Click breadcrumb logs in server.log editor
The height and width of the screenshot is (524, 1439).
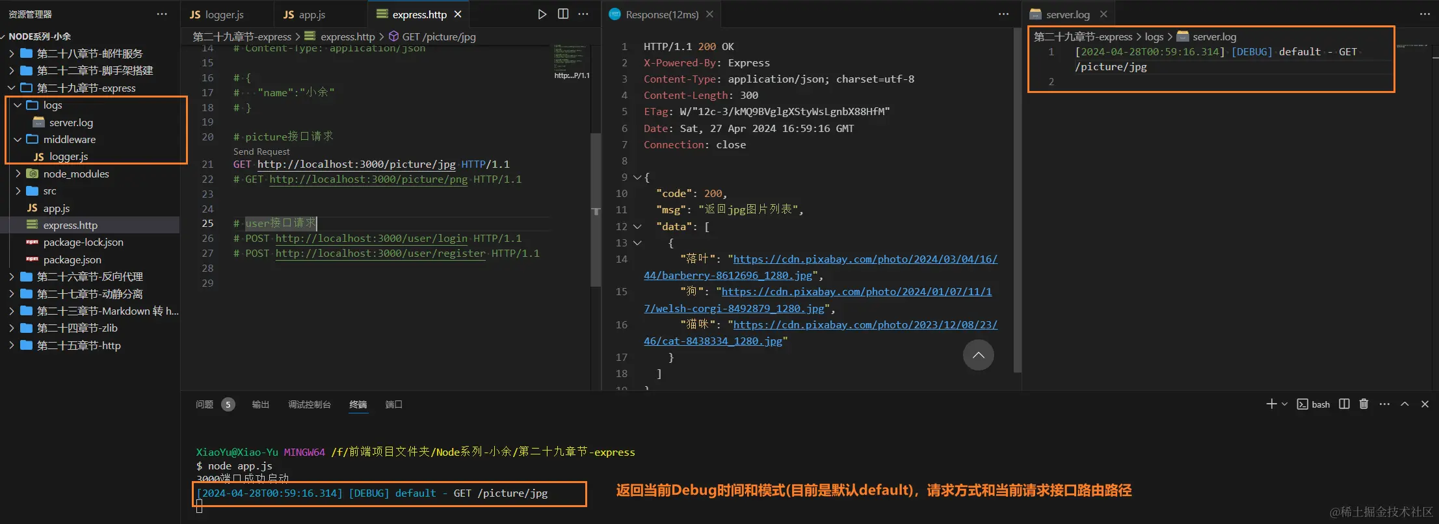(1154, 36)
